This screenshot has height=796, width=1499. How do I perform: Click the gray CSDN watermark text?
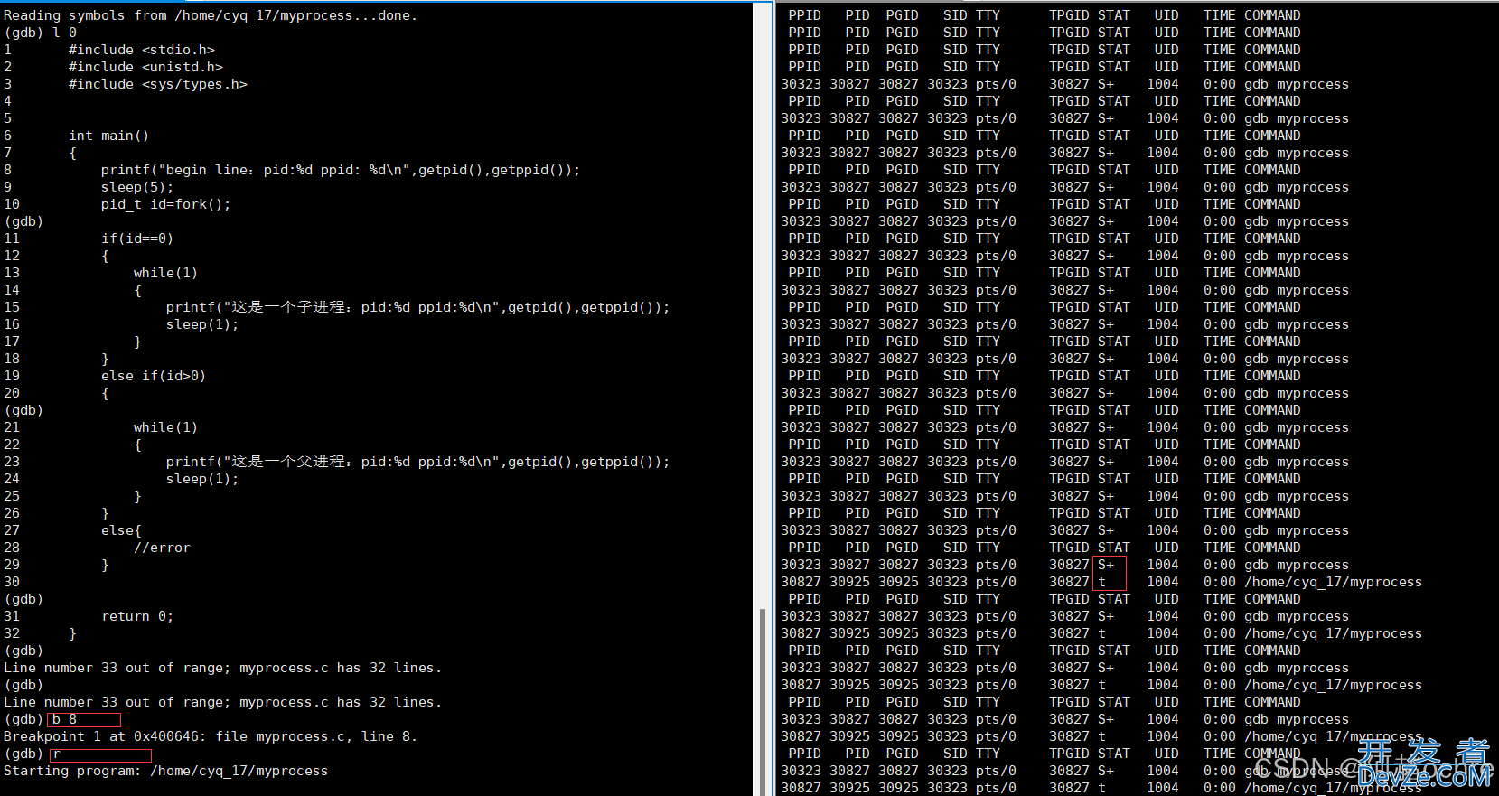point(1292,769)
